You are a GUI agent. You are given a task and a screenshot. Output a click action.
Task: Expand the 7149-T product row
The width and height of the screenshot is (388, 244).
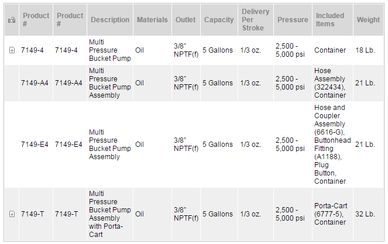(x=12, y=214)
